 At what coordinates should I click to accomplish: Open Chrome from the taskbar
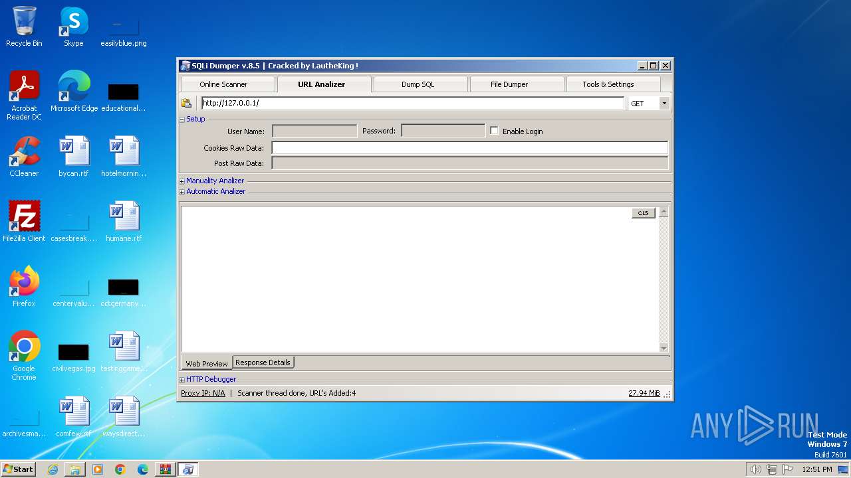tap(120, 469)
